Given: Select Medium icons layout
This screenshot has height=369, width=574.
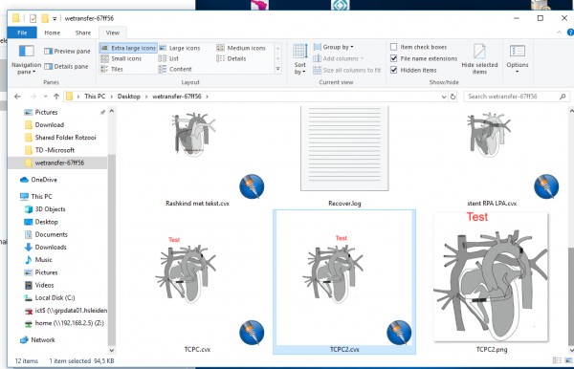Looking at the screenshot, I should 241,48.
